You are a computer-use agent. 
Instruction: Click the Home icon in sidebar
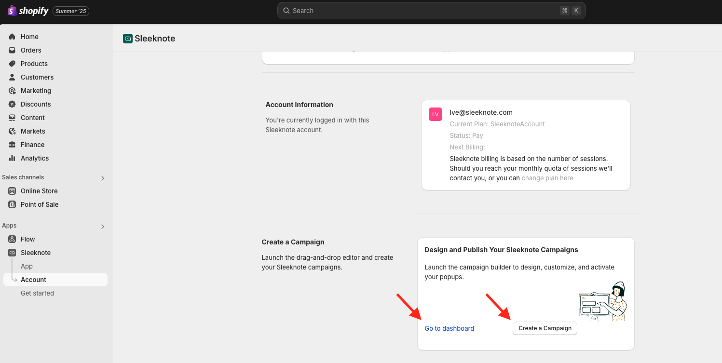pos(12,37)
